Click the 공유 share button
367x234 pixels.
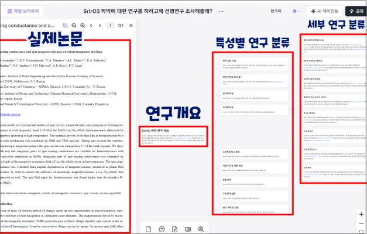[356, 11]
